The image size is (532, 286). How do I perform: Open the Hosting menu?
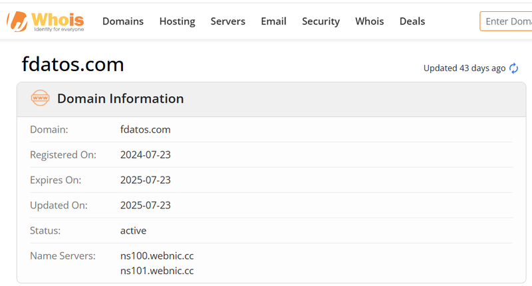(177, 21)
